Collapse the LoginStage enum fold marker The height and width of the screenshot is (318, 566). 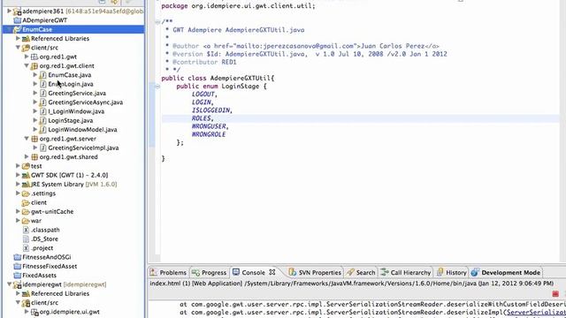click(x=157, y=87)
